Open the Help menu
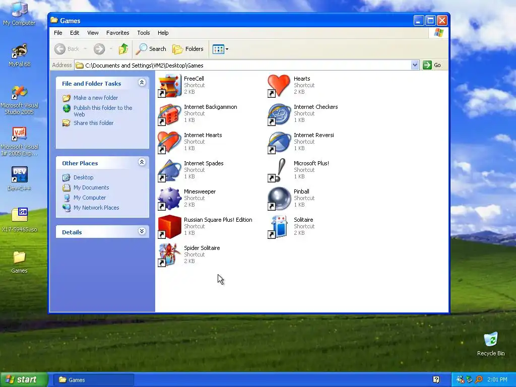Viewport: 516px width, 387px height. pos(163,33)
